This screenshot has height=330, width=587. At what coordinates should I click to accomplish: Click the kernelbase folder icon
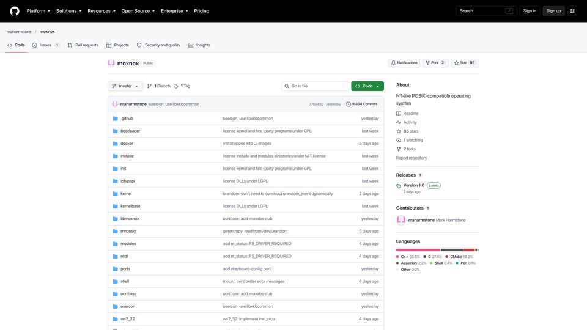tap(116, 206)
